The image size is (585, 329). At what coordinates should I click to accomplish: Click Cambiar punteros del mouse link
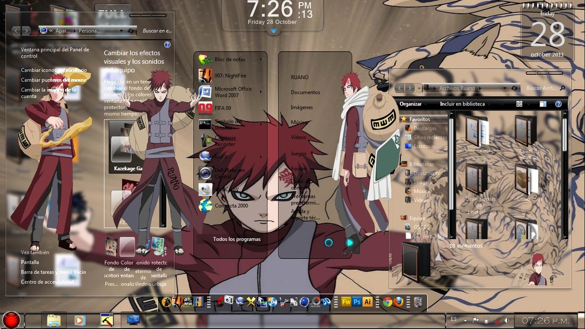(x=54, y=80)
